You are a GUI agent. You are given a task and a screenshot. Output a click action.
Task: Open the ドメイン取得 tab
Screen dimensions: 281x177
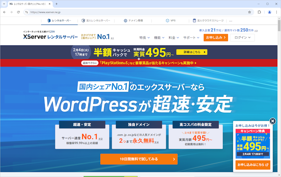(133, 20)
